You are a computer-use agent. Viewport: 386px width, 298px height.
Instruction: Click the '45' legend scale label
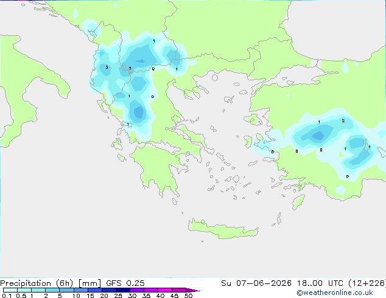coord(174,296)
